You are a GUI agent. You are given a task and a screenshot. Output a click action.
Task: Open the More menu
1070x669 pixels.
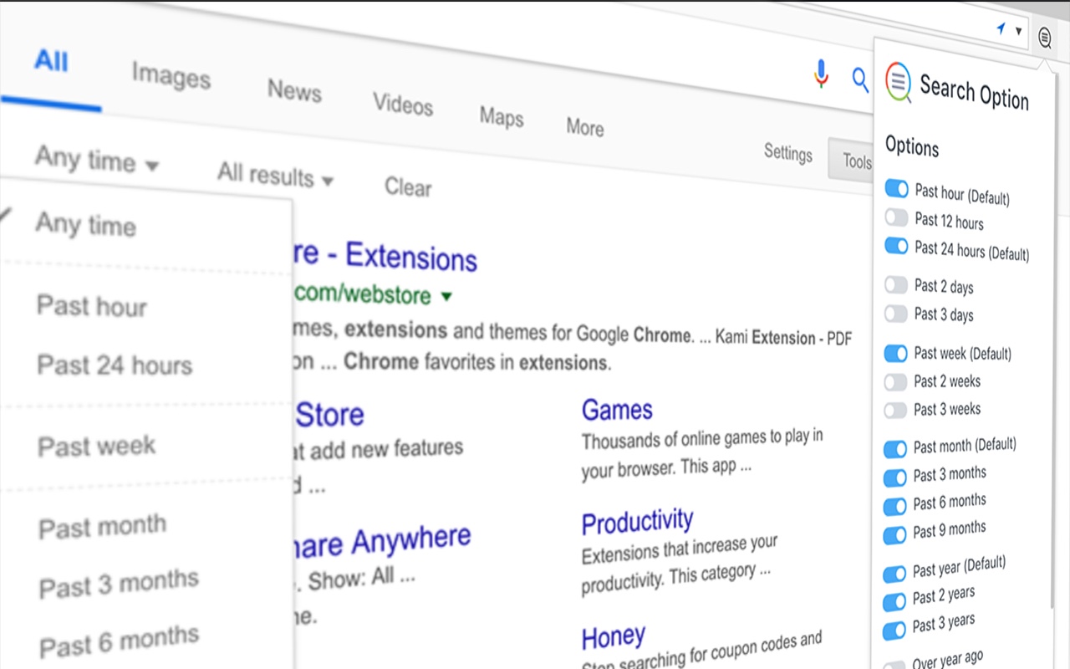pos(585,127)
